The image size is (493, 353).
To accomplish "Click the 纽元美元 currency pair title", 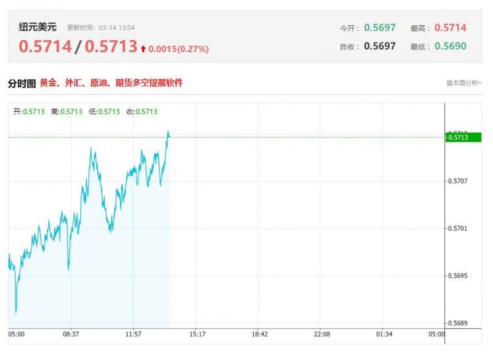I will tap(38, 27).
